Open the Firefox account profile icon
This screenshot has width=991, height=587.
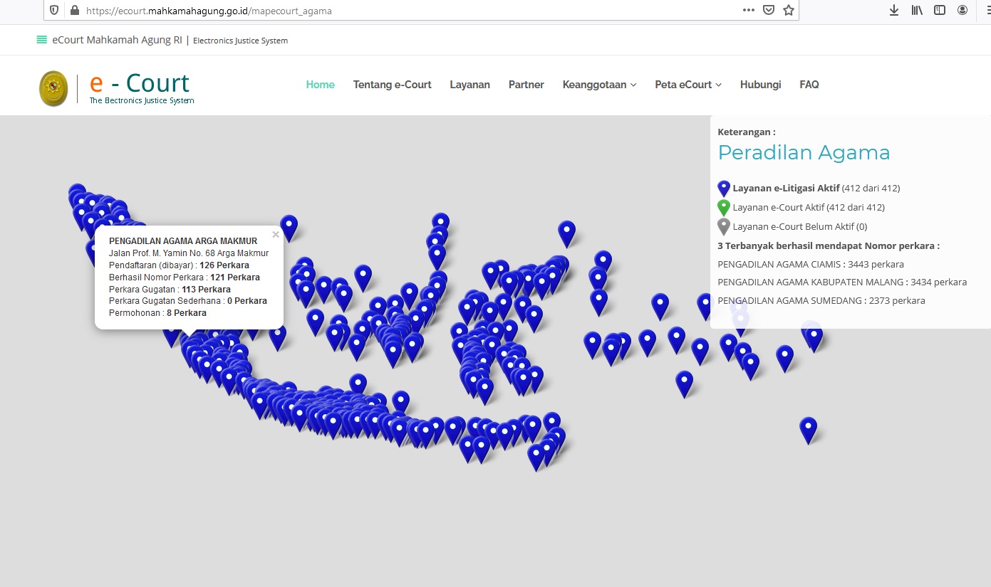(963, 10)
